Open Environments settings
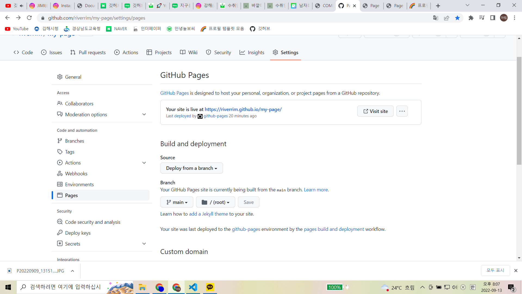 (x=102, y=184)
